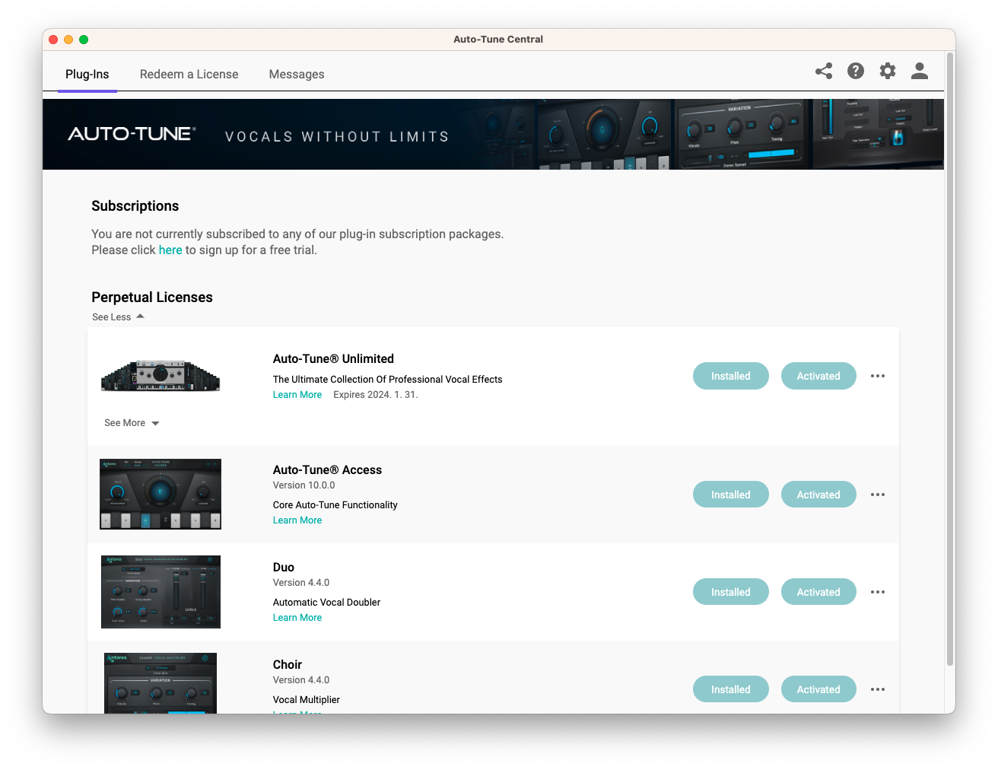Click the Installed button for Choir
Image resolution: width=998 pixels, height=770 pixels.
click(731, 689)
